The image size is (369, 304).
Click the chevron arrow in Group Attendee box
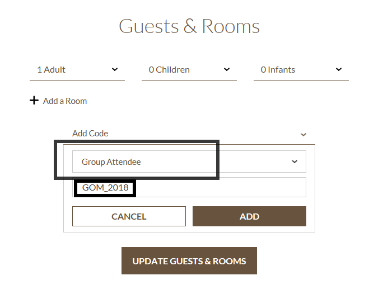(x=295, y=161)
